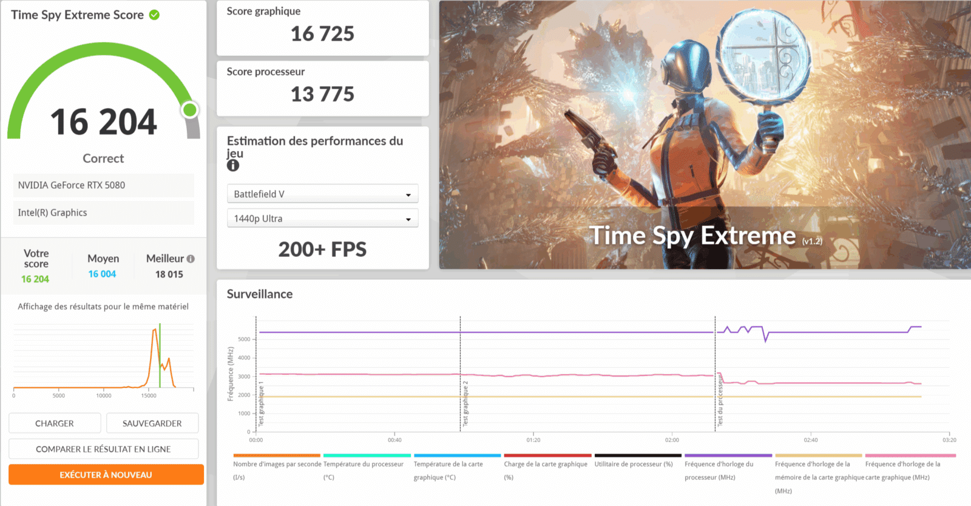Screen dimensions: 971x506
Task: Click the Surveillance section heading
Action: pyautogui.click(x=260, y=294)
